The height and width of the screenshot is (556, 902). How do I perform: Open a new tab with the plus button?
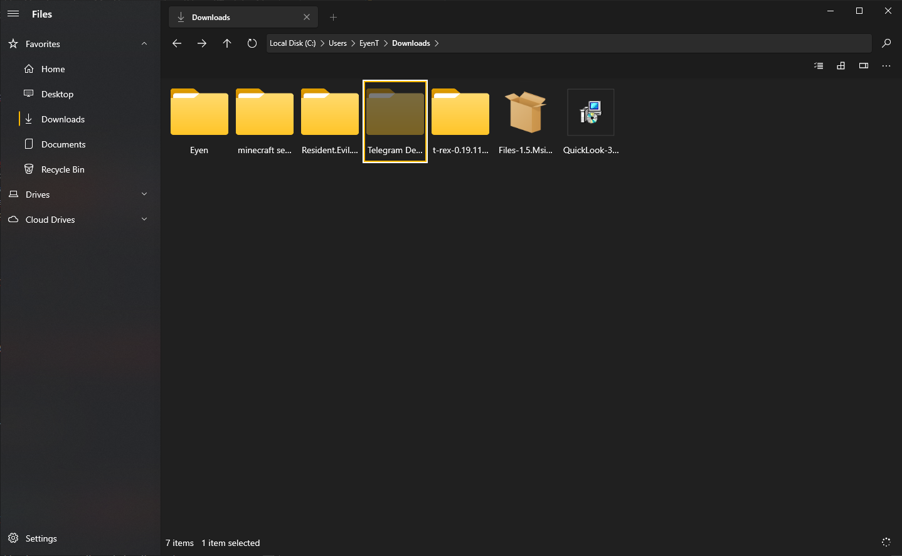click(x=333, y=17)
